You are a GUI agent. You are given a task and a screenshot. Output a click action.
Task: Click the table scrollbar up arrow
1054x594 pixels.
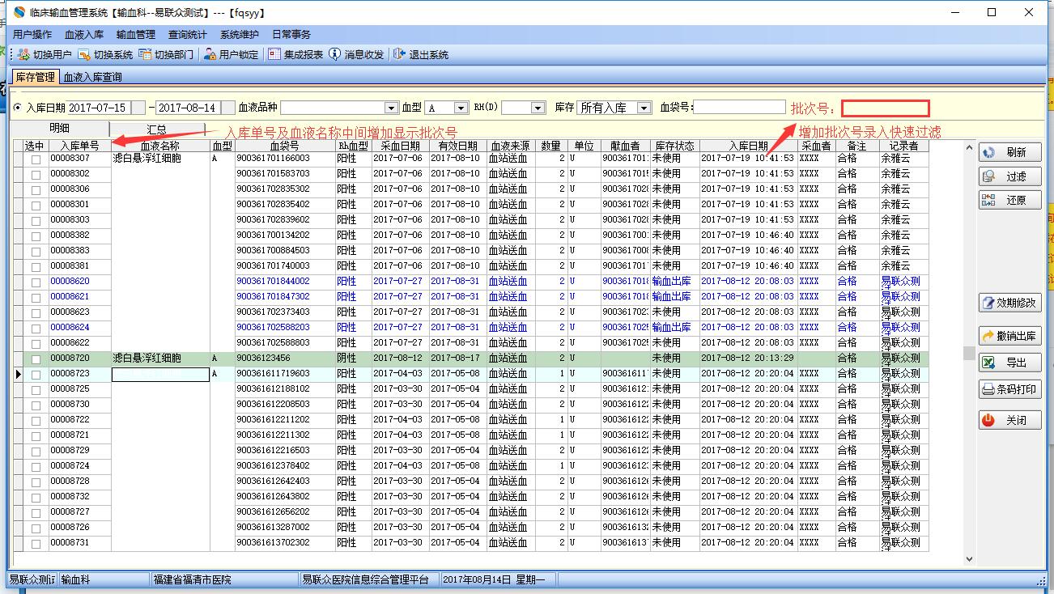pos(969,148)
